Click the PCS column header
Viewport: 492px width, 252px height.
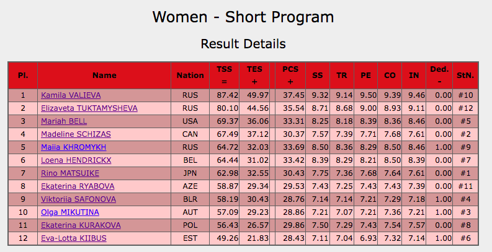coord(290,76)
